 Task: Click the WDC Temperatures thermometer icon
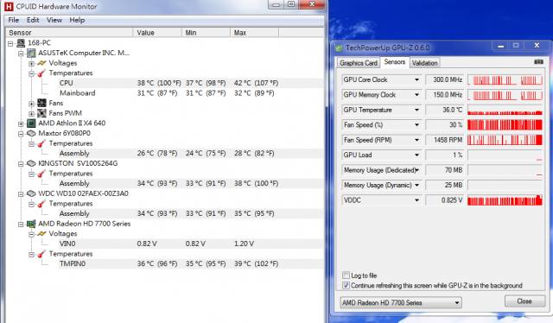(x=41, y=204)
